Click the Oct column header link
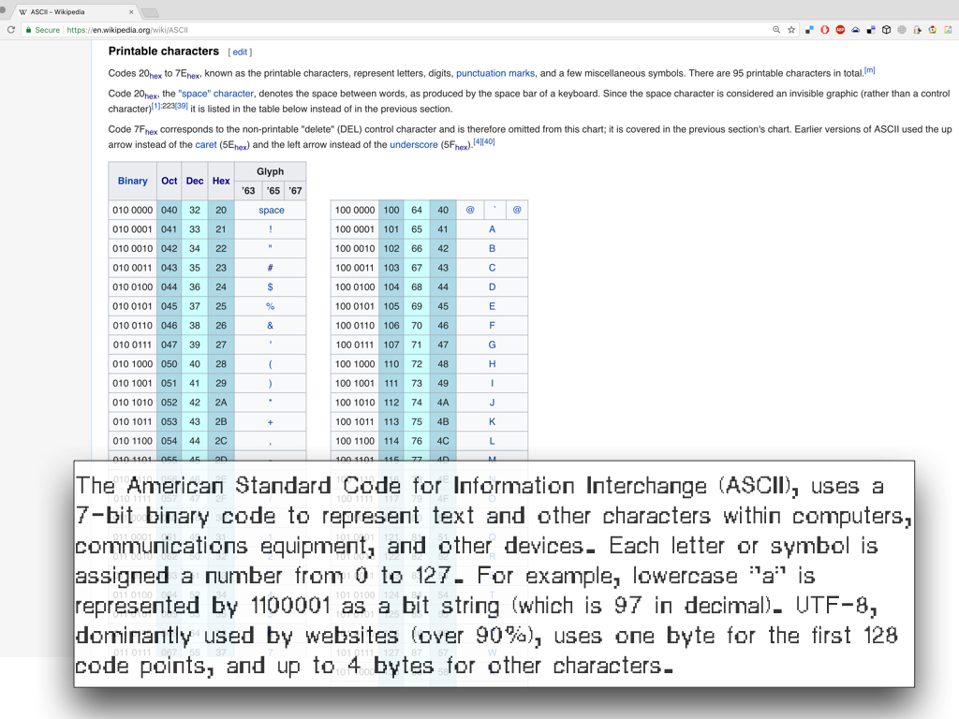This screenshot has height=719, width=959. (170, 181)
